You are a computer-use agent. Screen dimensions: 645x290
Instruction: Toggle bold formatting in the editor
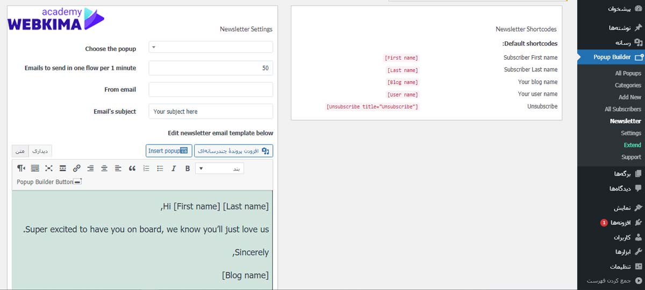click(188, 169)
